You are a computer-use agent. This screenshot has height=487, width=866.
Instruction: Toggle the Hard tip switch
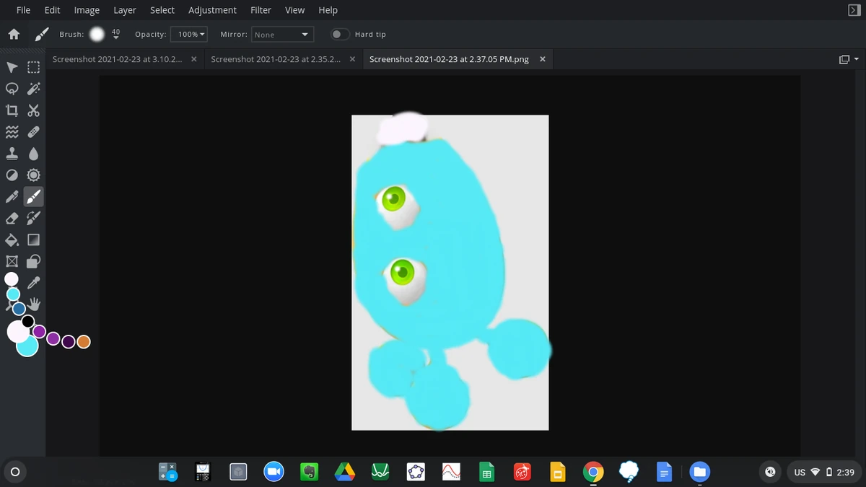point(339,34)
